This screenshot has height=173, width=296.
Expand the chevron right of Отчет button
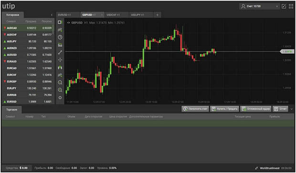click(292, 109)
